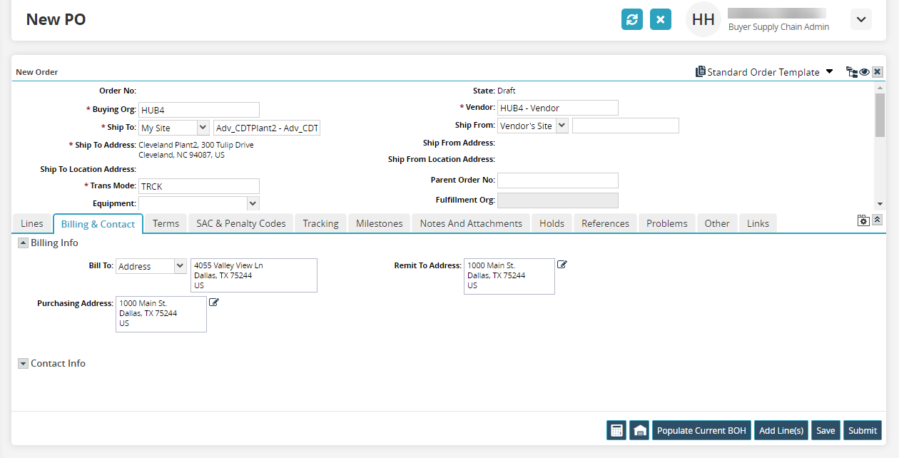This screenshot has width=899, height=458.
Task: Click the refresh icon in the header
Action: [632, 19]
